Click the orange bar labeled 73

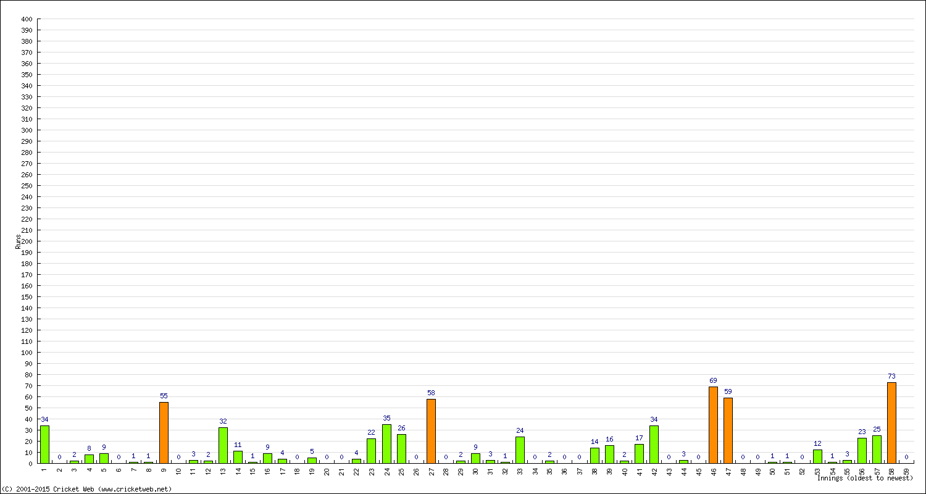pos(891,422)
